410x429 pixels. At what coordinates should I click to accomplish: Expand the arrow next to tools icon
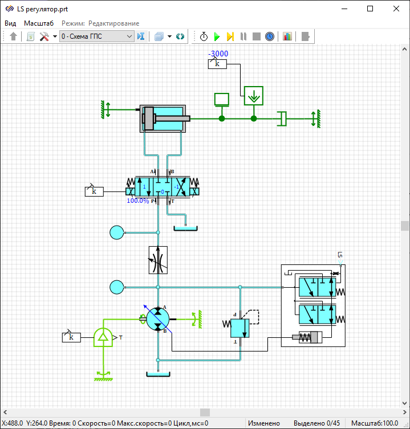tap(55, 36)
